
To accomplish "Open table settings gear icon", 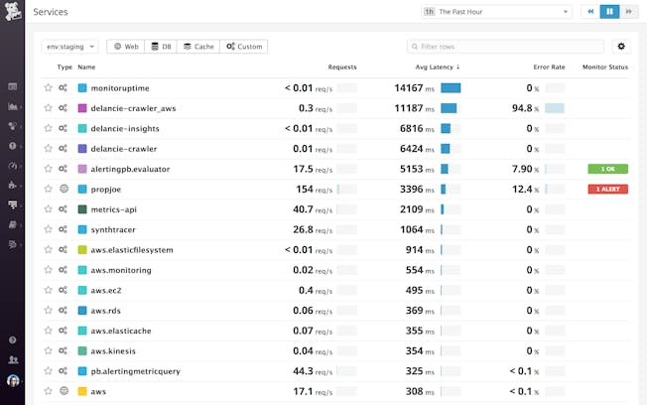I will pos(621,47).
